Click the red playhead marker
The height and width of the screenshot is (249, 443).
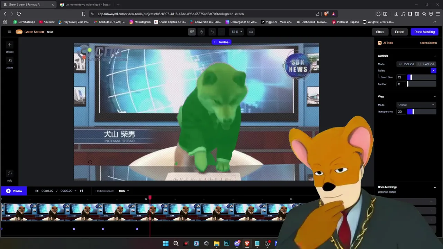(x=150, y=197)
